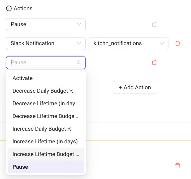Expand the Slack Notification dropdown
This screenshot has height=179, width=191.
(46, 44)
